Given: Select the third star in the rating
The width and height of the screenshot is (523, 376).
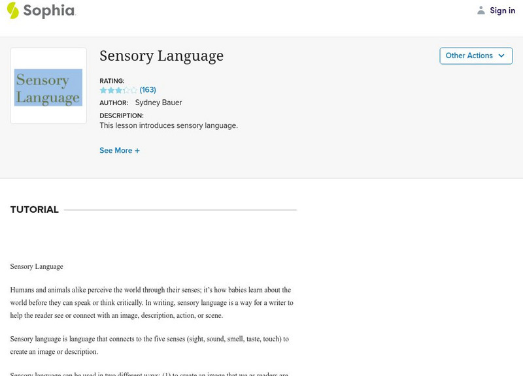Looking at the screenshot, I should click(x=119, y=89).
